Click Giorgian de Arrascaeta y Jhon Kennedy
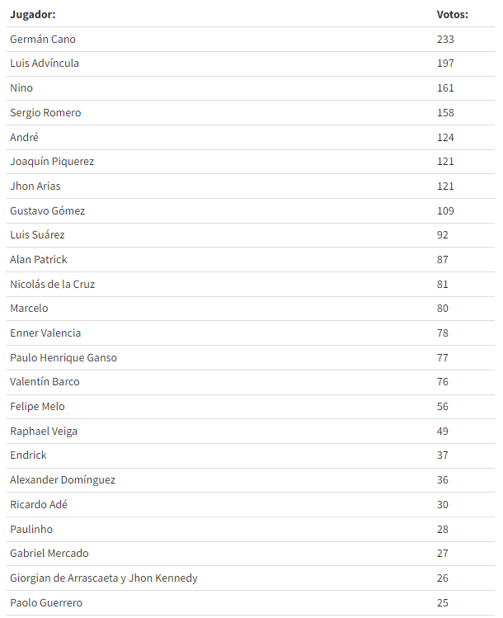Image resolution: width=503 pixels, height=618 pixels. (104, 578)
